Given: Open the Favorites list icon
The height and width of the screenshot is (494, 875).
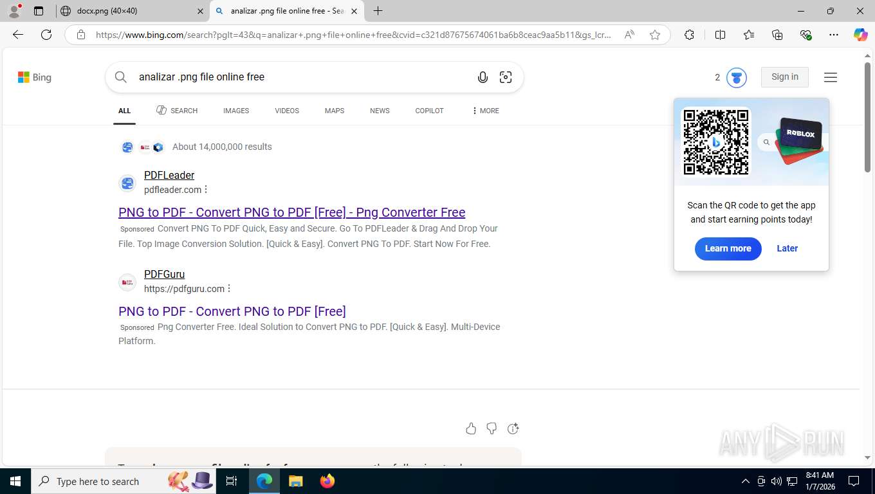Looking at the screenshot, I should [x=749, y=35].
